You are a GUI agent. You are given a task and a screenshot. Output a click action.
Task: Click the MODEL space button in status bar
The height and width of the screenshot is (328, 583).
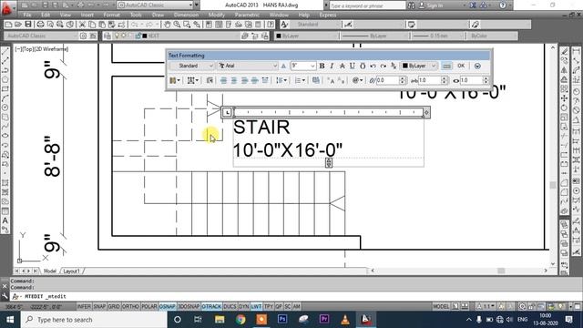441,306
